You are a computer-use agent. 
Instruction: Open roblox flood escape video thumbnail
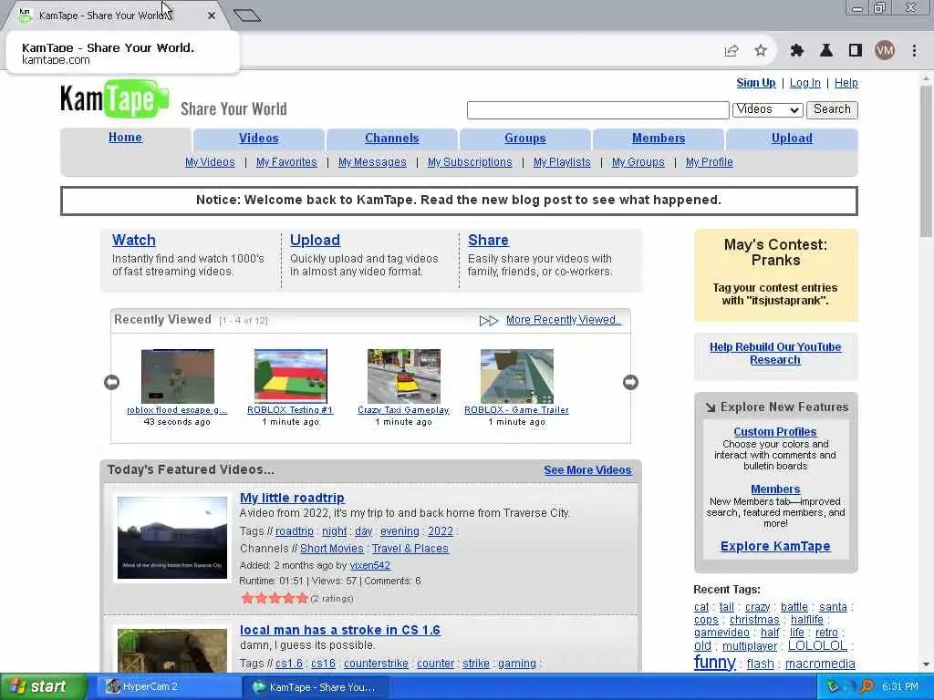pos(178,376)
